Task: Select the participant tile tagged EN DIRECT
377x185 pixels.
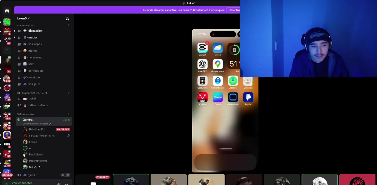Action: coord(93,180)
